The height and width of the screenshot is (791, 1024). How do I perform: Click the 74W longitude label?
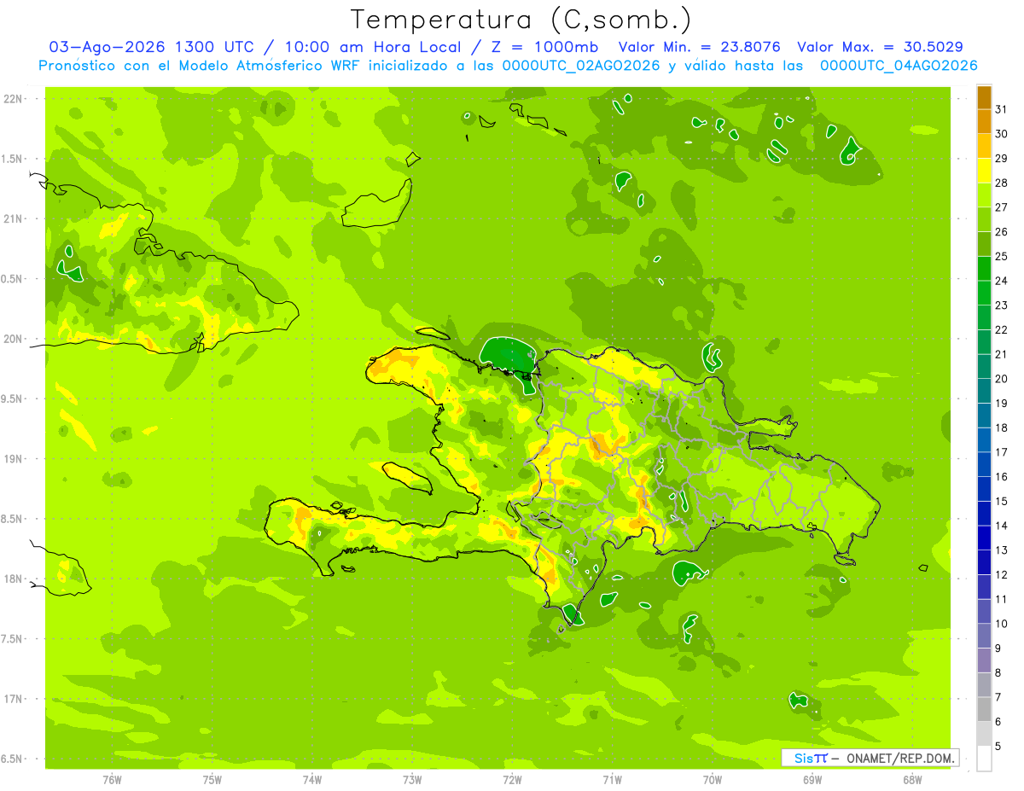tap(312, 779)
